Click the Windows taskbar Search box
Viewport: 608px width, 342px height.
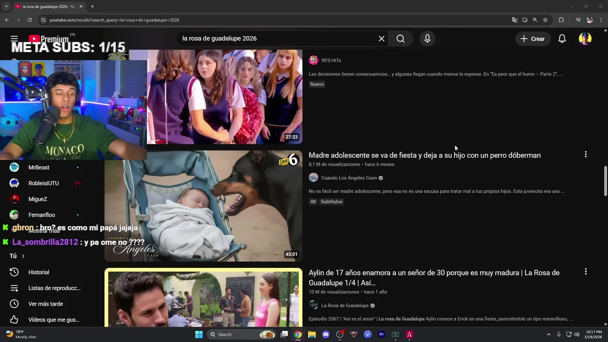coord(242,334)
